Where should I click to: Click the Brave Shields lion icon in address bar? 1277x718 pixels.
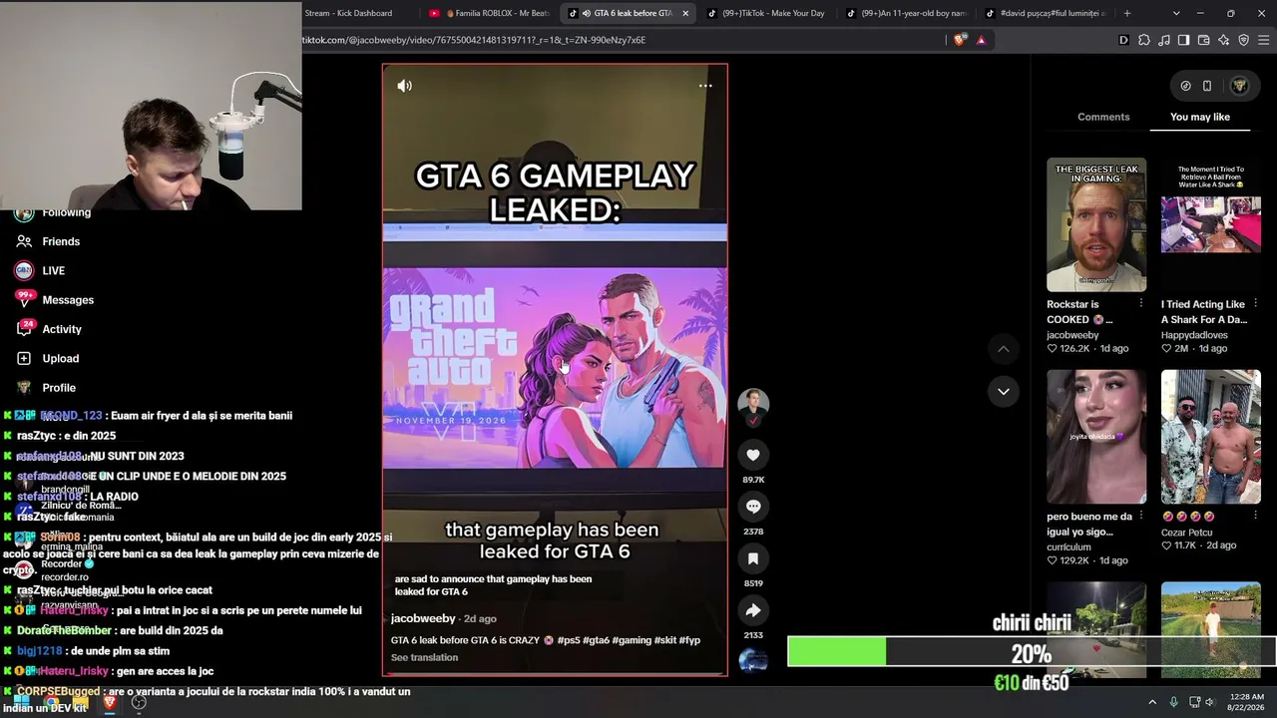pyautogui.click(x=960, y=40)
